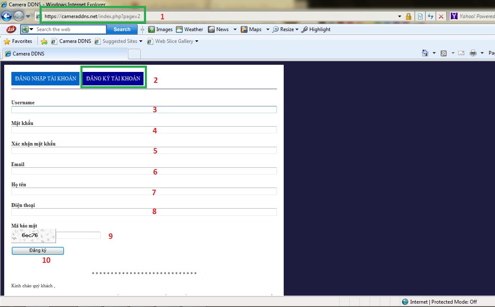Click the RSS feeds icon

pyautogui.click(x=444, y=53)
